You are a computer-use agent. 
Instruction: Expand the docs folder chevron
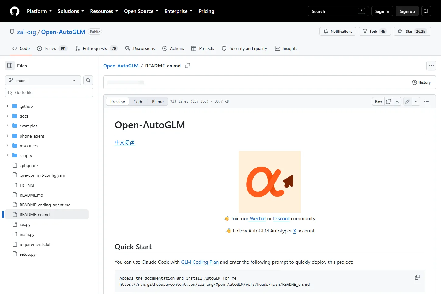pos(7,116)
